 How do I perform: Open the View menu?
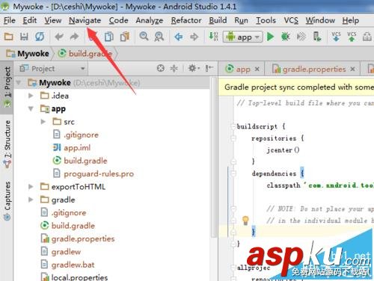tap(53, 20)
